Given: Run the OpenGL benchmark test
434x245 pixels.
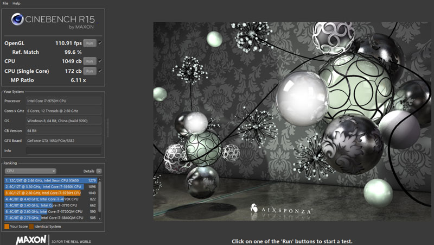Looking at the screenshot, I should (x=90, y=43).
